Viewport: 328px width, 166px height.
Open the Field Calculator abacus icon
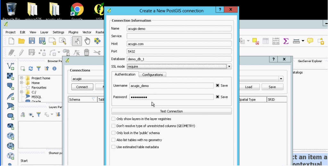(x=276, y=41)
